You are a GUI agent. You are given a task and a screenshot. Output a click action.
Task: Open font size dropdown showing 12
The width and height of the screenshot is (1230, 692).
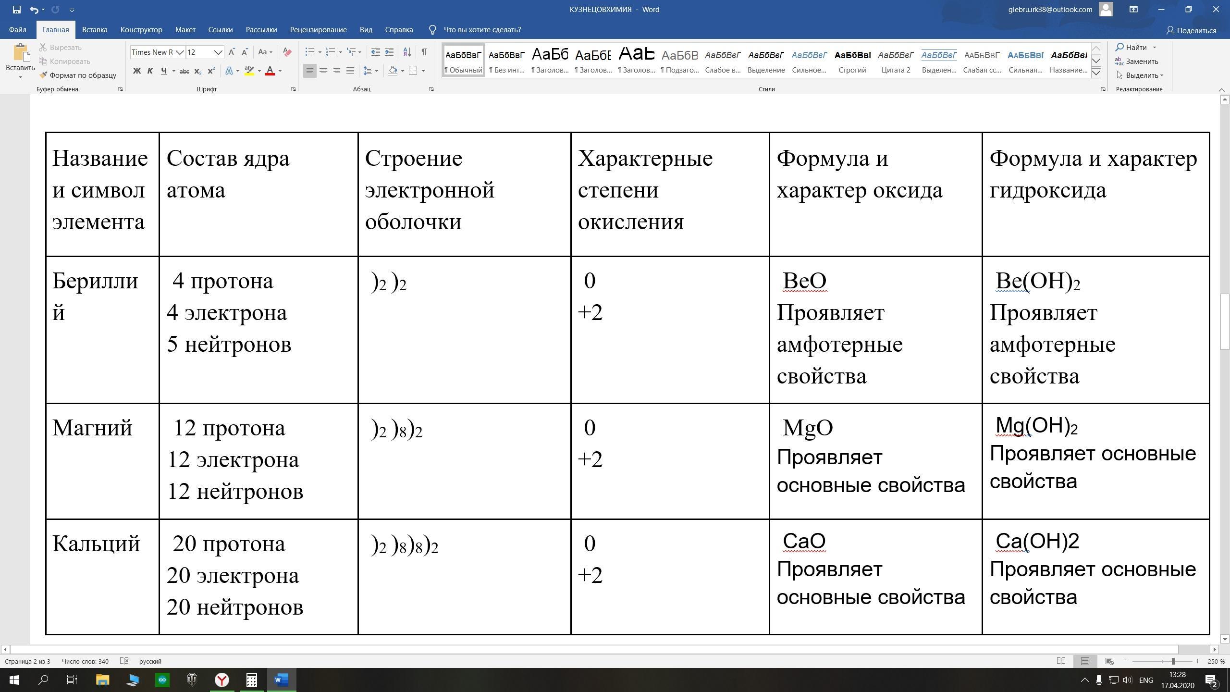pos(218,52)
